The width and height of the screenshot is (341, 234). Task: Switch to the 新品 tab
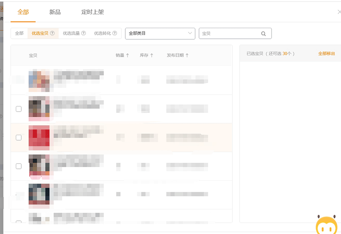(x=55, y=12)
